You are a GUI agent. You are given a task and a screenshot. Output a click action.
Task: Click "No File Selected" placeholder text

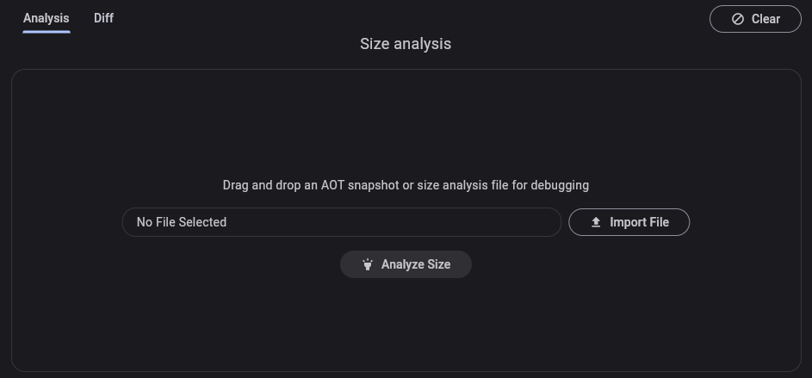point(182,222)
